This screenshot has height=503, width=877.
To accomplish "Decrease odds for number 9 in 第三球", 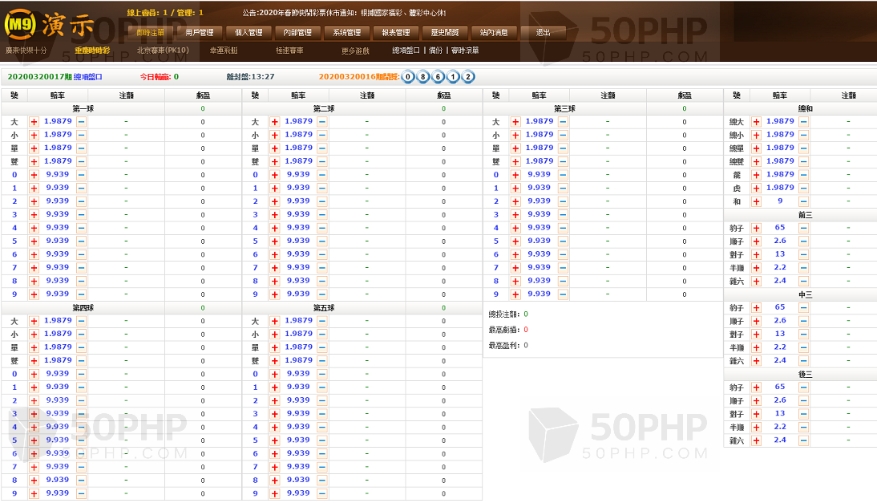I will tap(563, 294).
